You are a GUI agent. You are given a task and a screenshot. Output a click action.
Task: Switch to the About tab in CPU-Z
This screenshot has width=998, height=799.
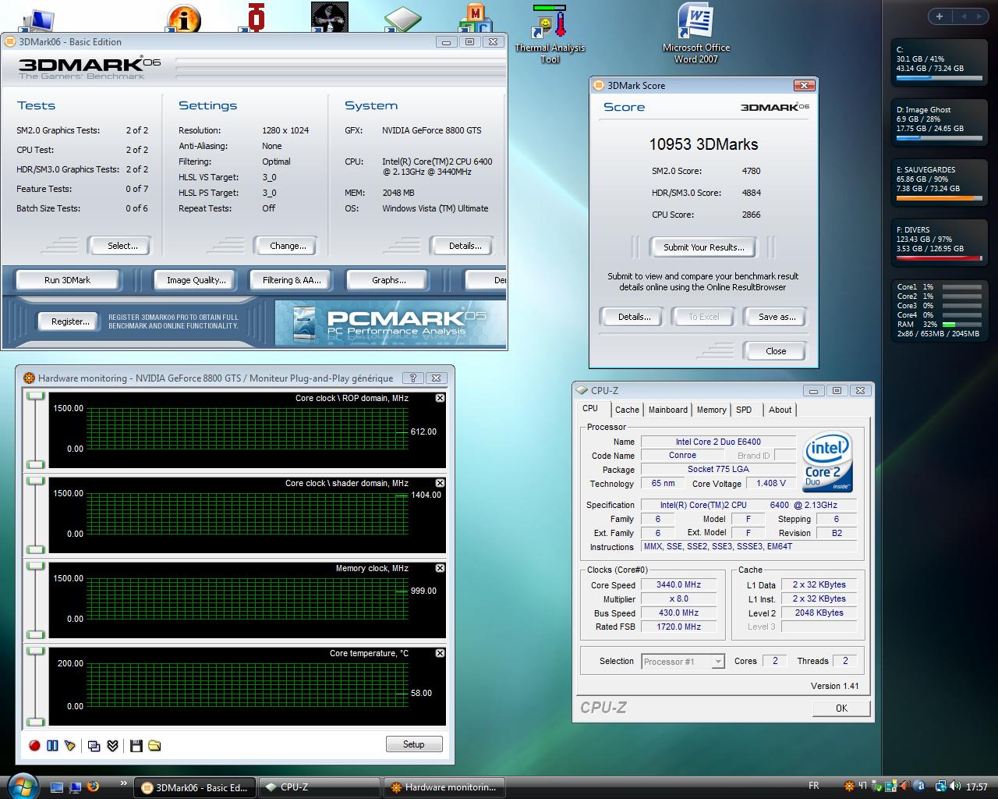[x=780, y=410]
